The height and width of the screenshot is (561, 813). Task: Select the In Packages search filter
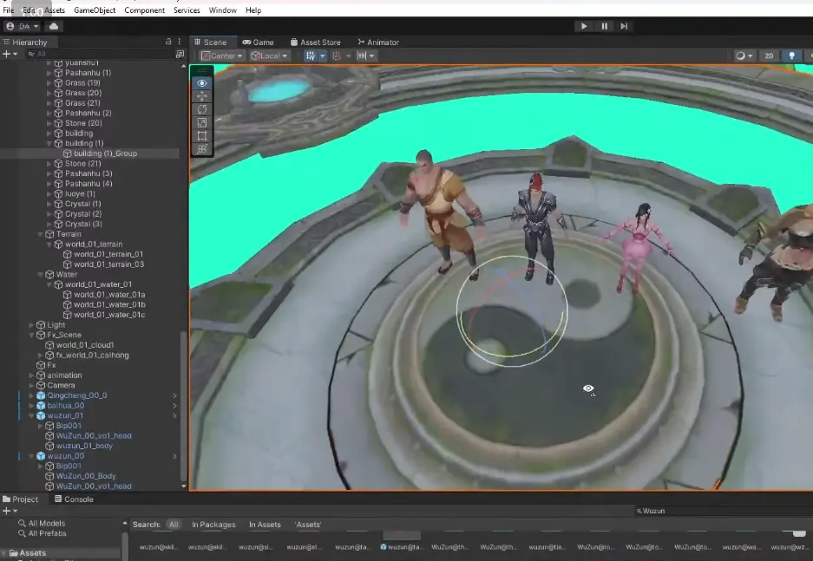[213, 525]
